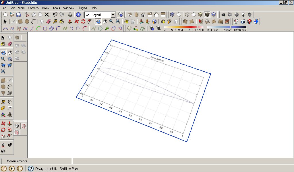Open the Plugins menu

(x=82, y=8)
